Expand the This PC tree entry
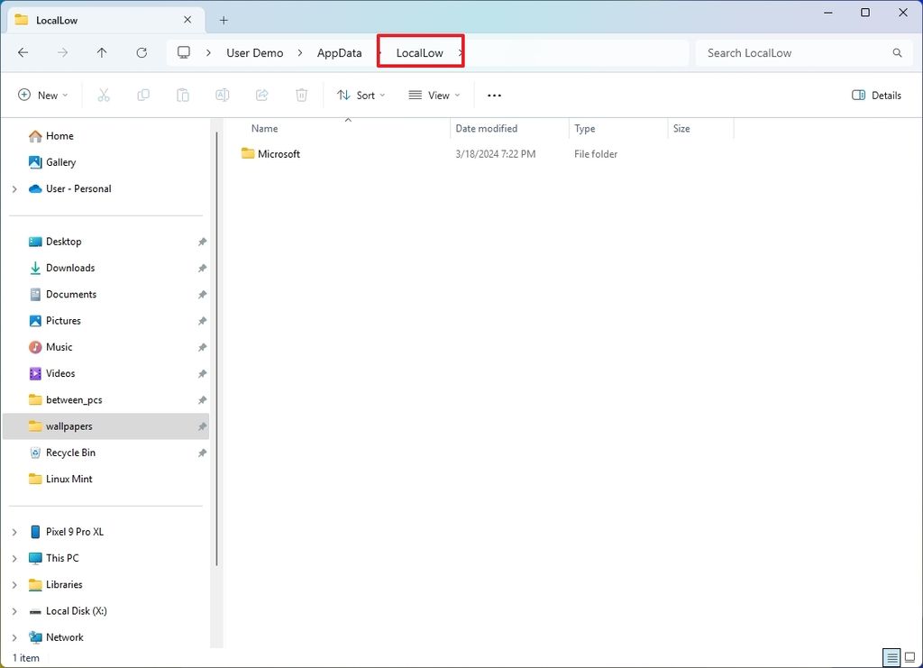923x668 pixels. pos(14,558)
